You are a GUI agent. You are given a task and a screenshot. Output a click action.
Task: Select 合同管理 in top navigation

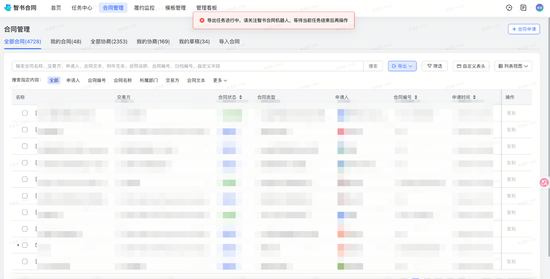pos(113,8)
